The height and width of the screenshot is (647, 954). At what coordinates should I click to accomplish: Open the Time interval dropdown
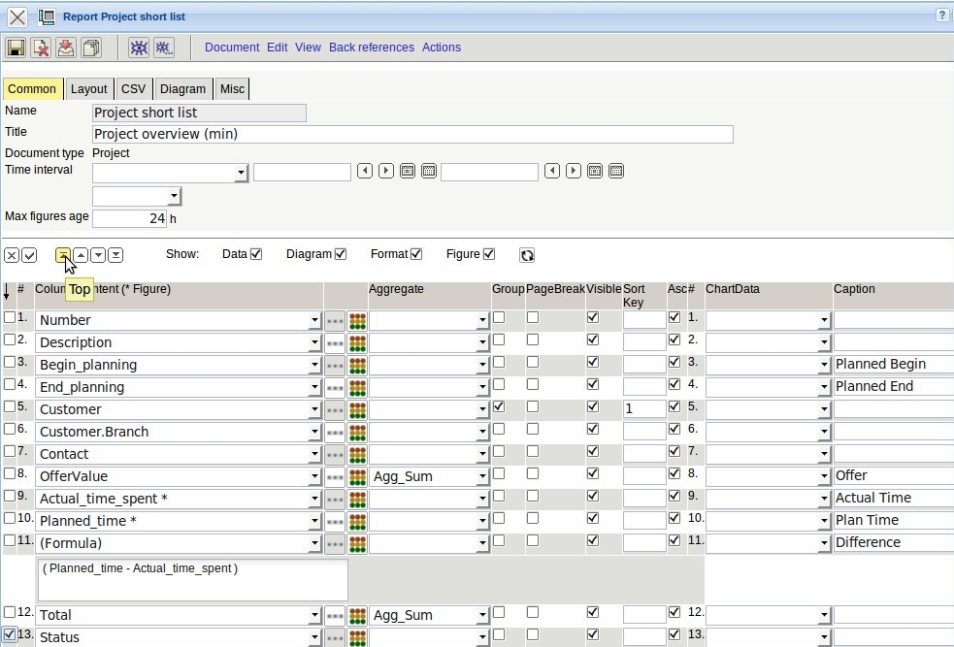pyautogui.click(x=241, y=173)
